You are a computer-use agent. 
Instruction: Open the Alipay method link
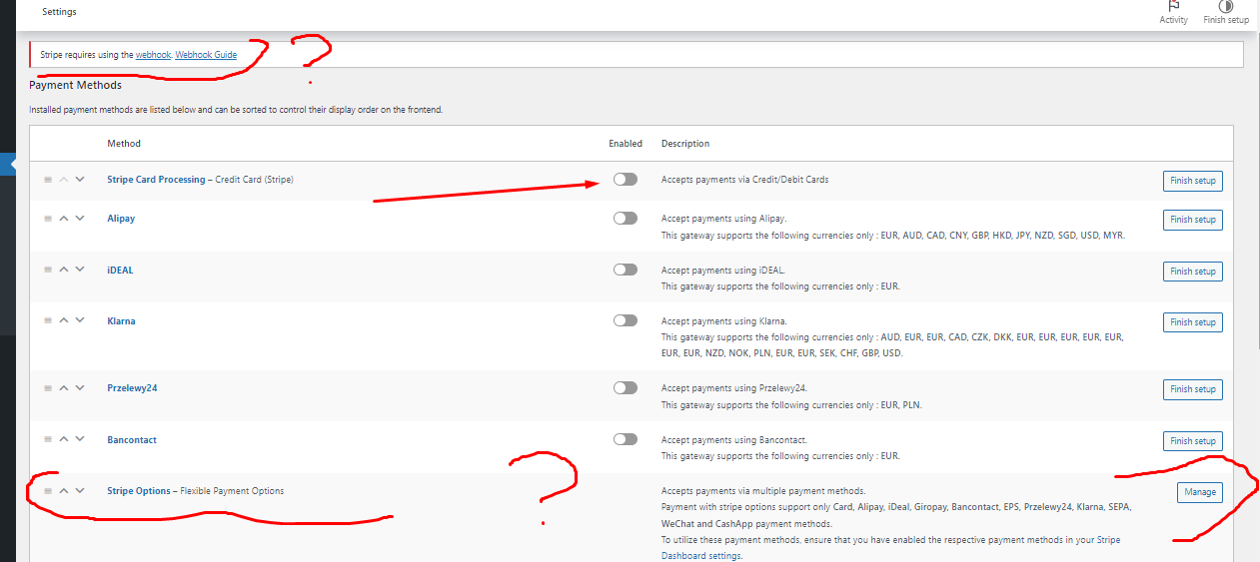tap(121, 219)
